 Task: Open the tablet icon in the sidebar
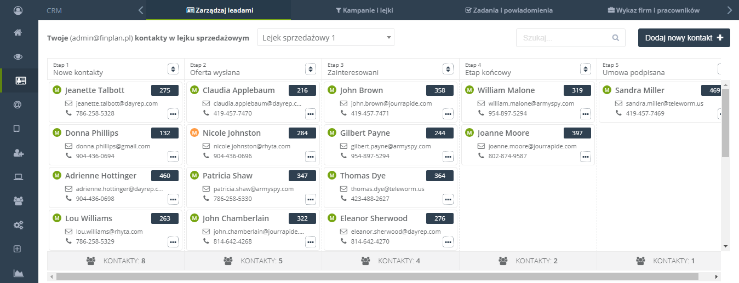point(17,129)
